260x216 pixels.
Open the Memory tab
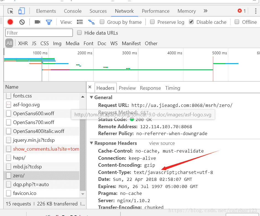tap(187, 11)
